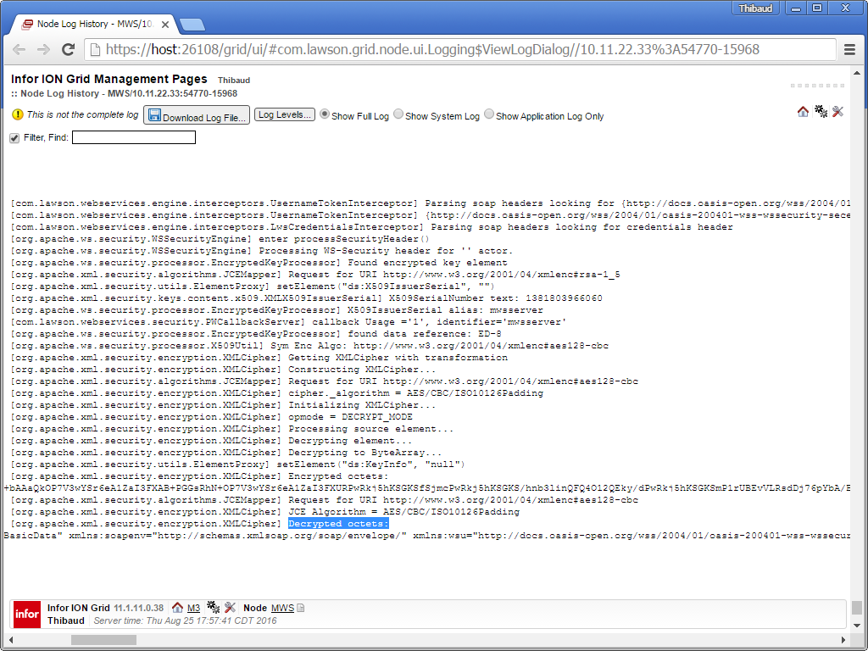Switch to the Node Log History tab

point(93,24)
